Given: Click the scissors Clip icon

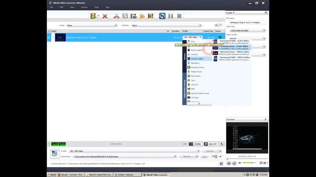Looking at the screenshot, I should click(x=117, y=16).
